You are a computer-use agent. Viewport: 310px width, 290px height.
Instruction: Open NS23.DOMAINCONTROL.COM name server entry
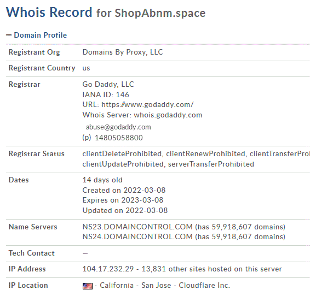tap(137, 227)
